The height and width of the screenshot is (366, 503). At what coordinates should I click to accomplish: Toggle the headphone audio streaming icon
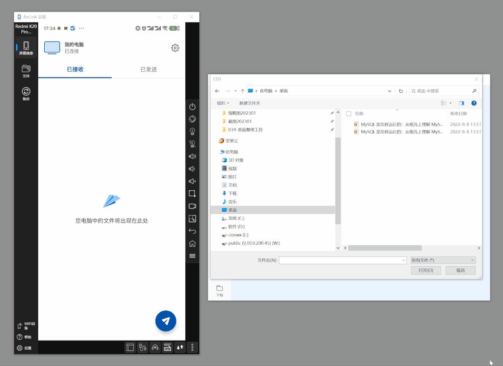coord(155,347)
